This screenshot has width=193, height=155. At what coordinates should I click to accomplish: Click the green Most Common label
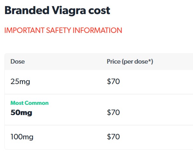point(30,103)
